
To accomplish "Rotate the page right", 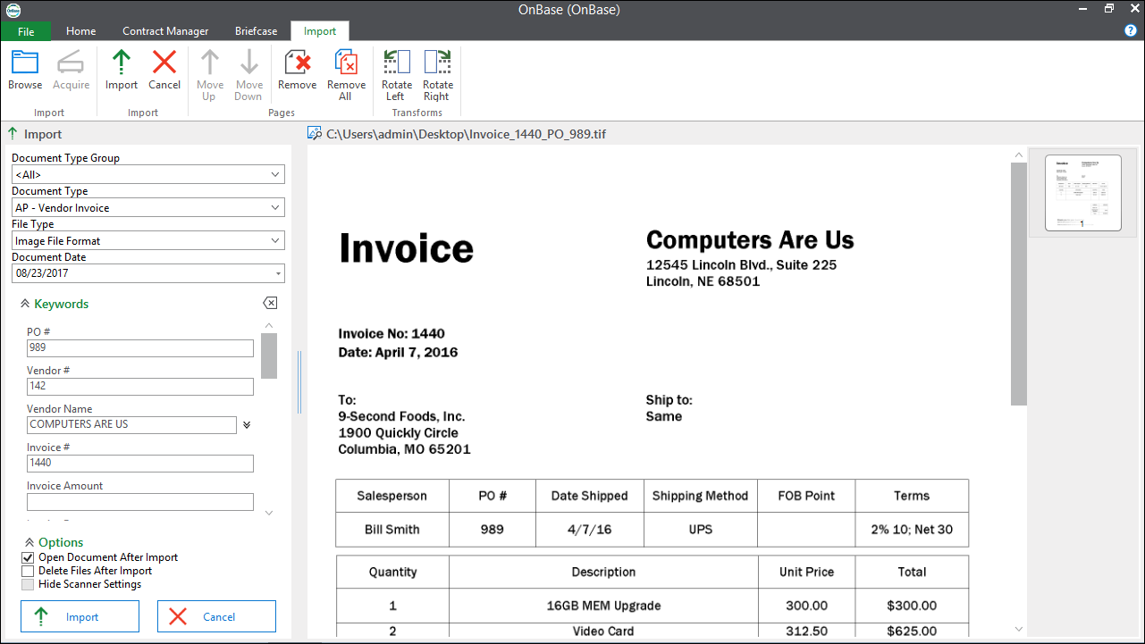I will click(438, 62).
